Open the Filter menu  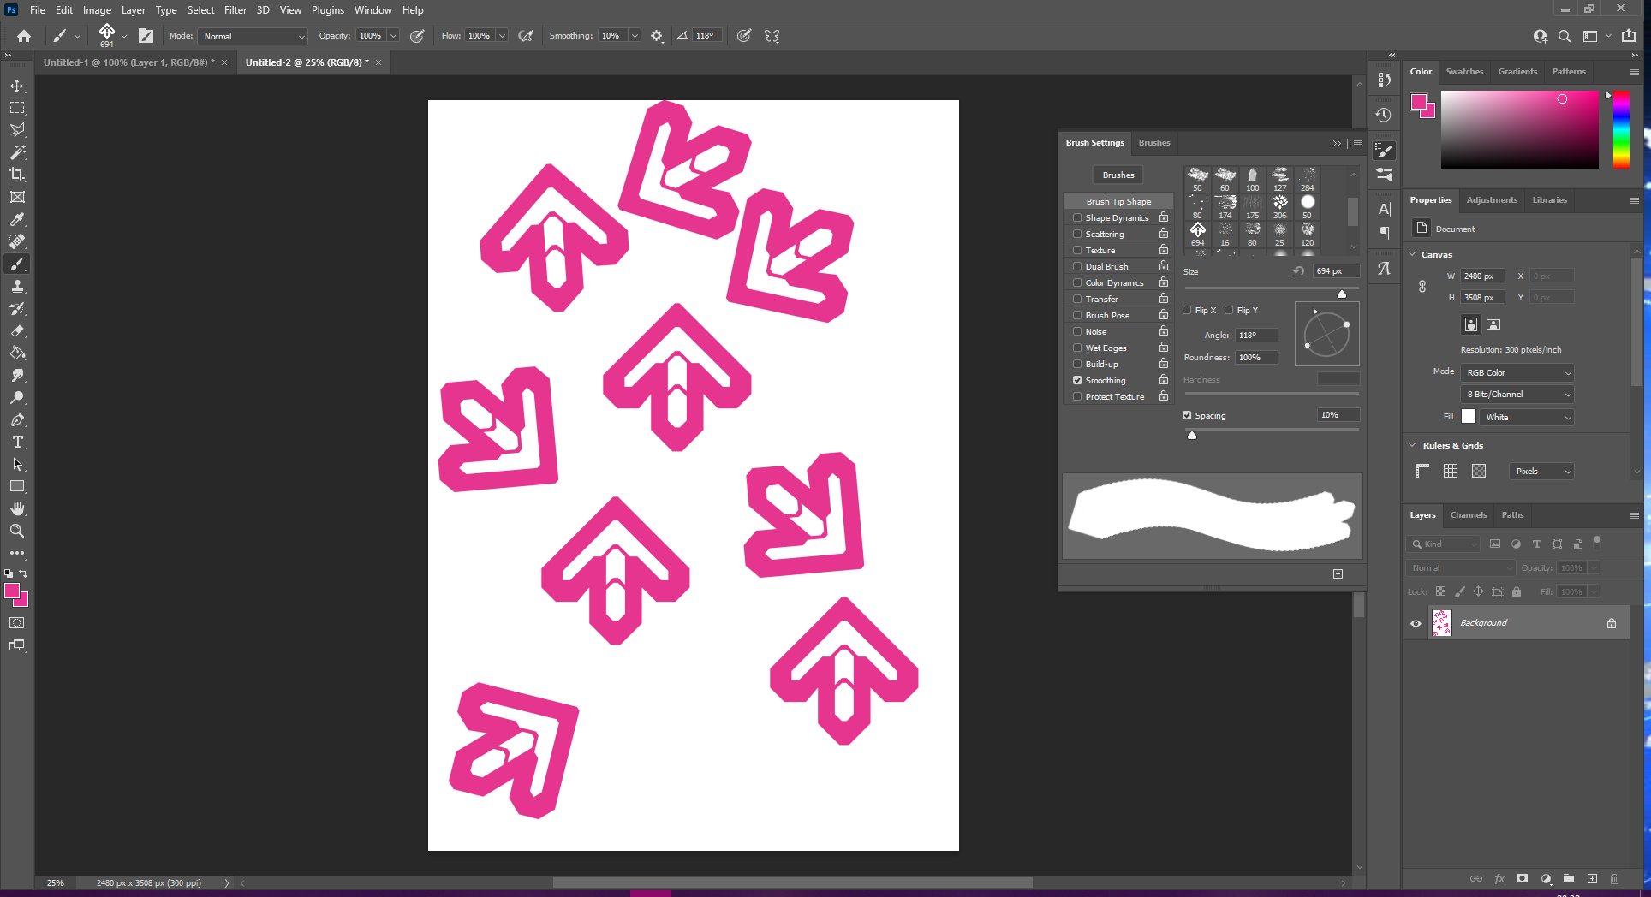click(235, 10)
